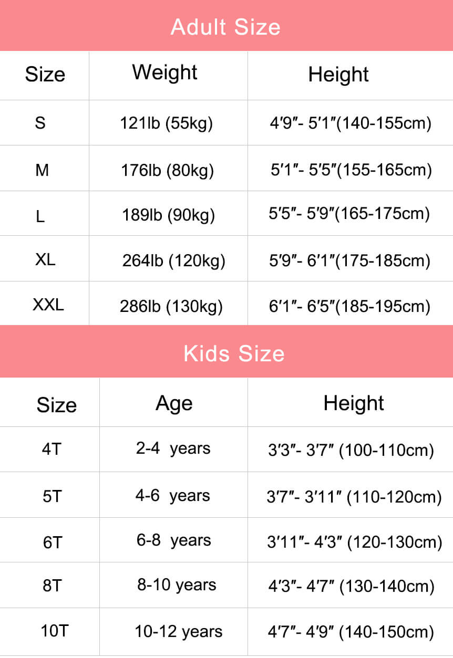Click the 6'1"- 6'5"(185-195cm) height cell

[x=349, y=306]
